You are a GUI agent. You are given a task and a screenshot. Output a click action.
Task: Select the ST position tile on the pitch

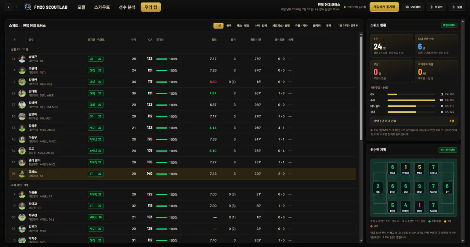click(447, 188)
